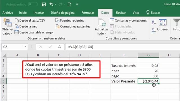Click Editar vínculos

click(123, 33)
